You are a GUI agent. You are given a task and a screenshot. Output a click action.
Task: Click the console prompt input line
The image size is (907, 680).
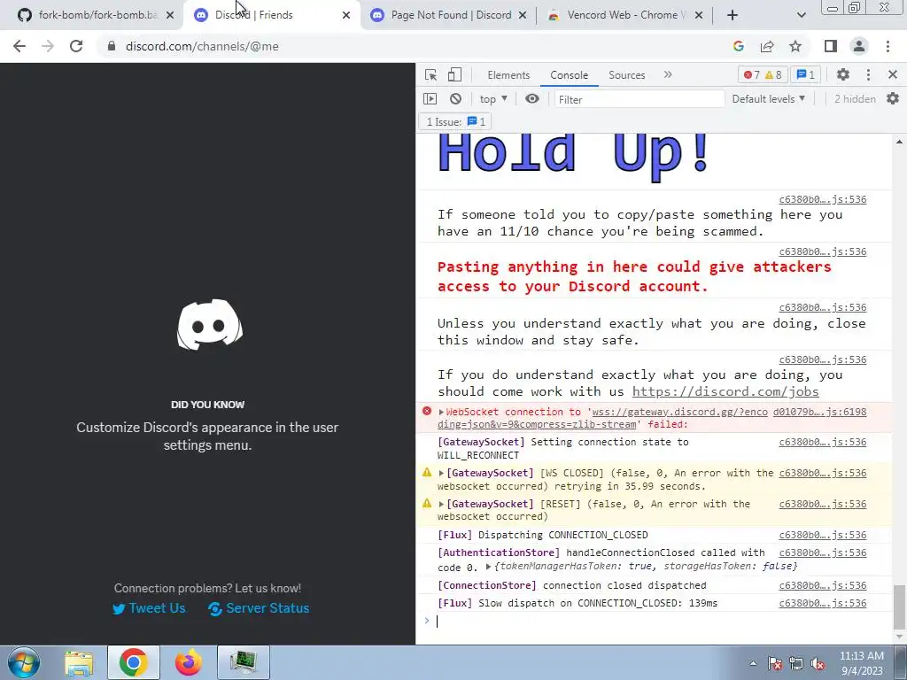click(x=659, y=621)
